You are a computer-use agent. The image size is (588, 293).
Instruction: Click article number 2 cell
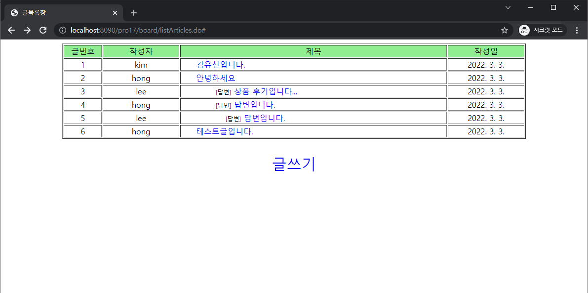82,79
